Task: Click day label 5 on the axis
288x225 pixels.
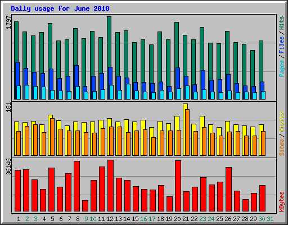Action: pos(52,219)
